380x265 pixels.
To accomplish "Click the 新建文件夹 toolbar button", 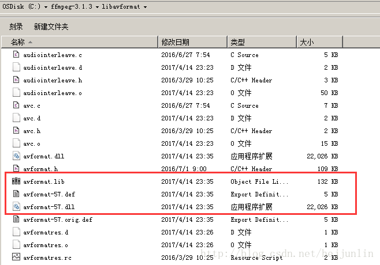I will pyautogui.click(x=51, y=26).
